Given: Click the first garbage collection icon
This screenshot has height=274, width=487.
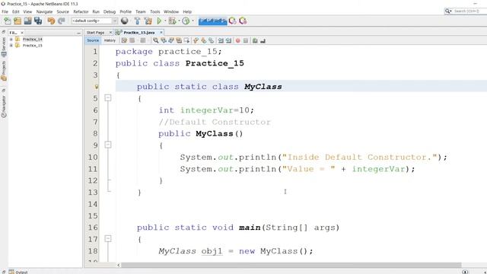Looking at the screenshot, I should 232,21.
